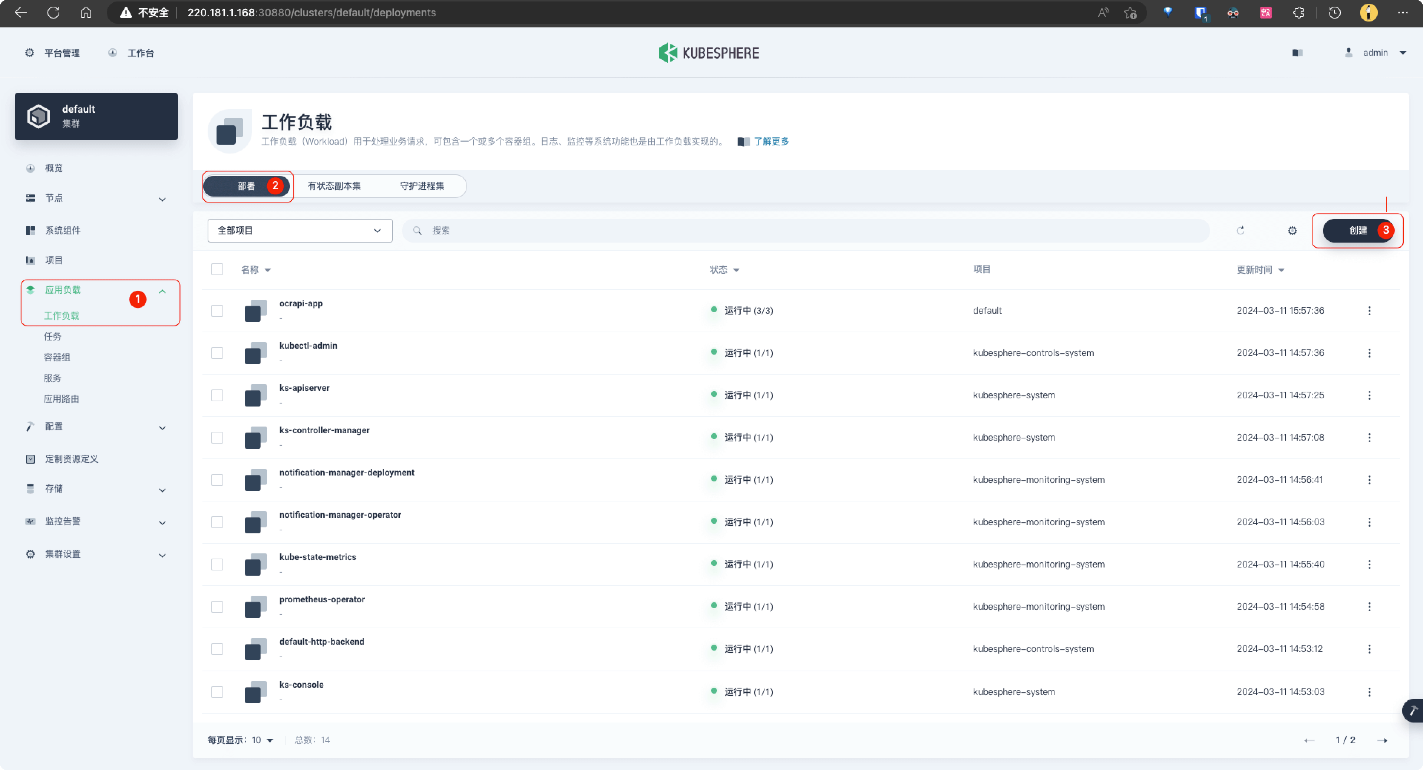Select all deployments header checkbox
1423x770 pixels.
pyautogui.click(x=217, y=269)
